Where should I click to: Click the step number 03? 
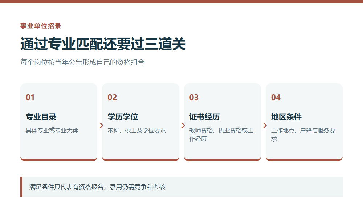194,98
